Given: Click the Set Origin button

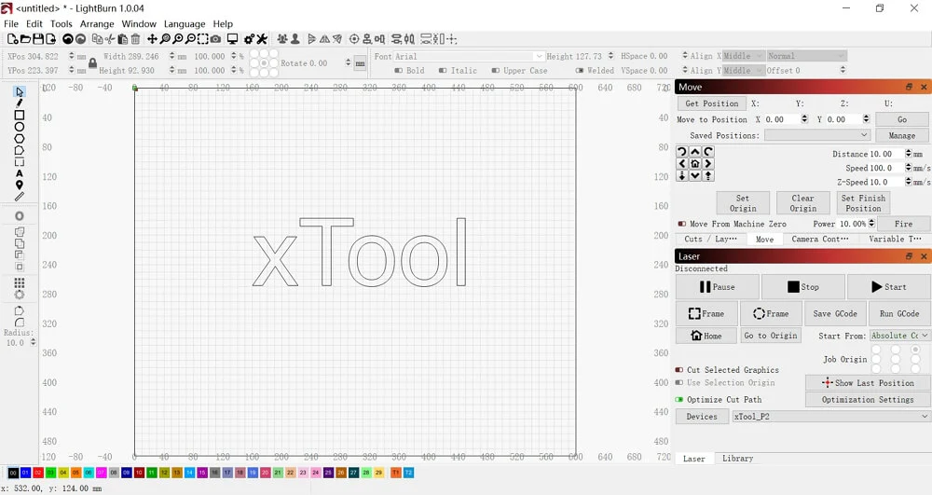Looking at the screenshot, I should point(743,203).
